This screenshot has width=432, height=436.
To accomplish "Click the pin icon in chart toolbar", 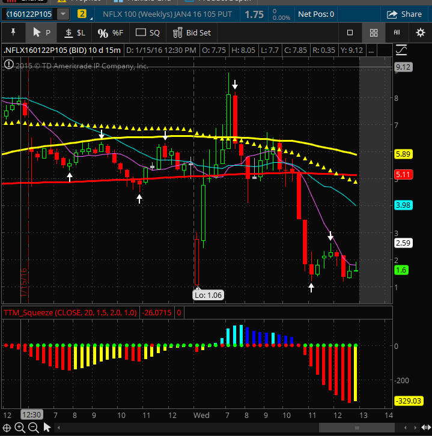I will (13, 32).
